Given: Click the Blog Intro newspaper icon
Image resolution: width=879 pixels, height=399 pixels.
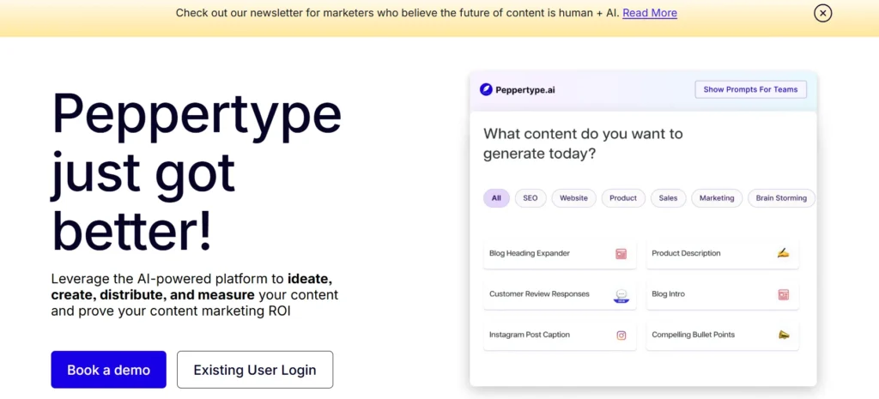Looking at the screenshot, I should pos(783,295).
